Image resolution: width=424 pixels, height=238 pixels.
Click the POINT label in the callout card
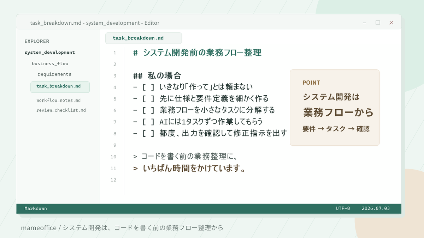311,83
